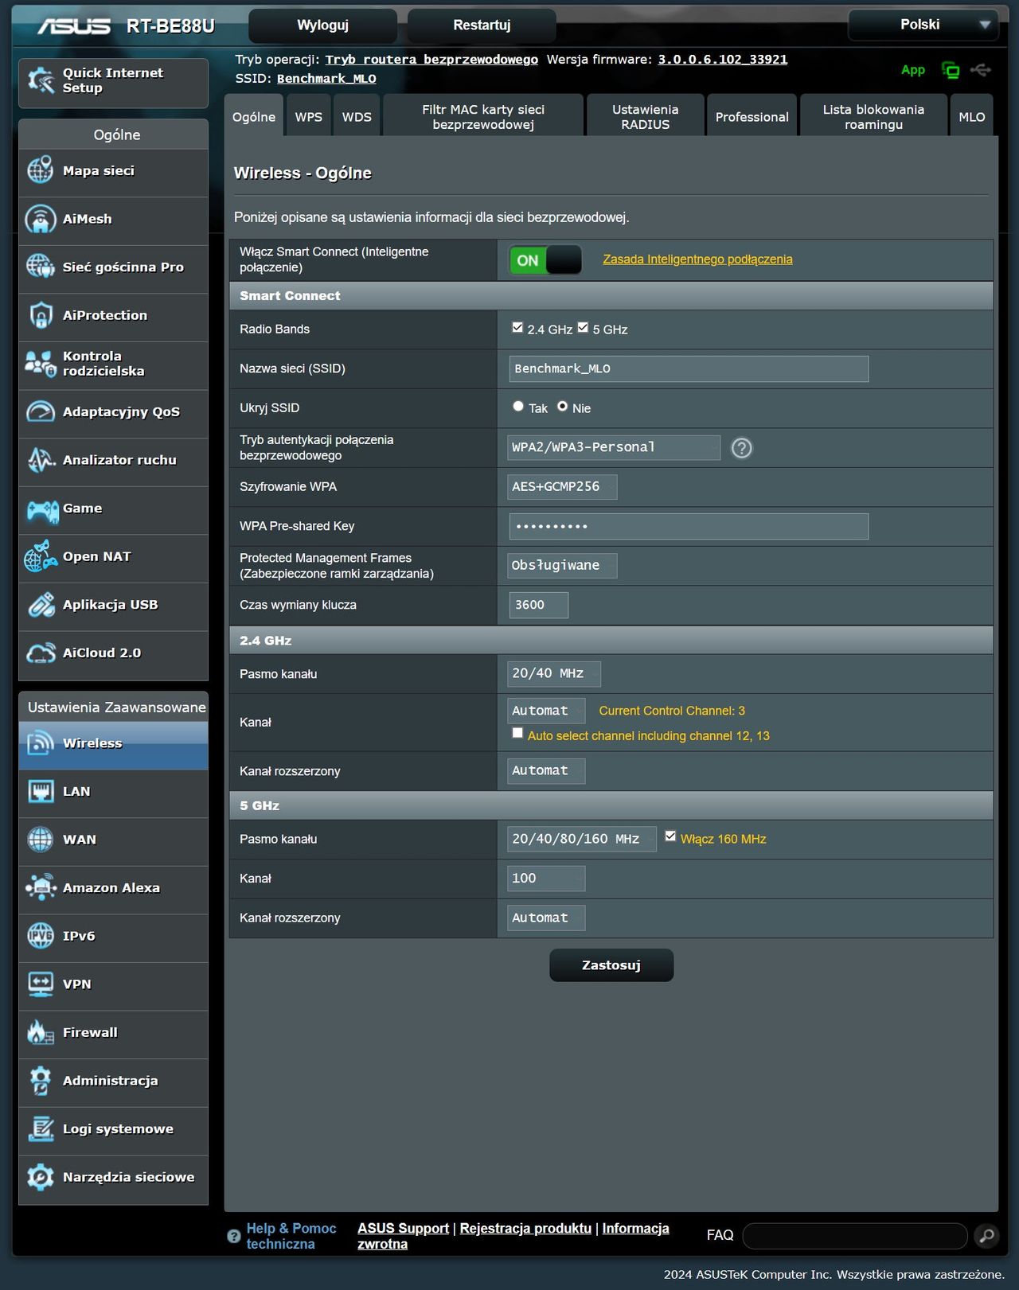The image size is (1019, 1290).
Task: Open Sieć gościnna Pro icon
Action: tap(40, 267)
